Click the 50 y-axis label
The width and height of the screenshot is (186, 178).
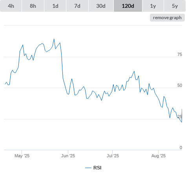click(x=180, y=85)
